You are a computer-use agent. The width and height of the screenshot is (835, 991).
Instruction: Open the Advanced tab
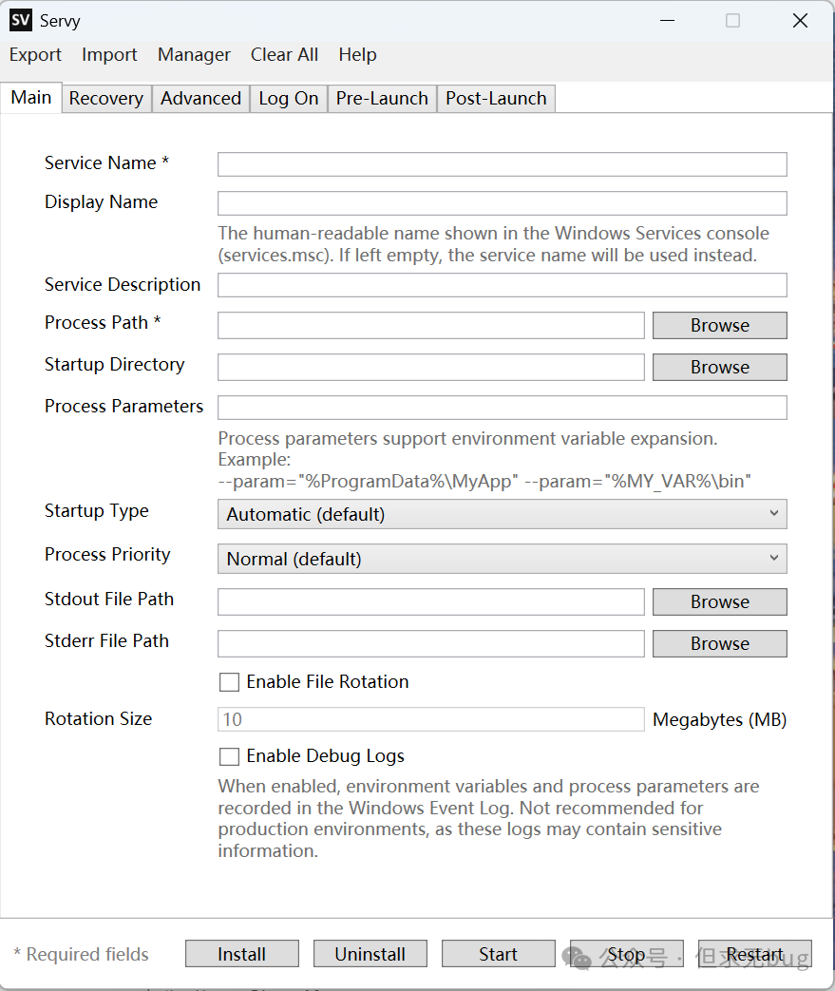pyautogui.click(x=200, y=99)
